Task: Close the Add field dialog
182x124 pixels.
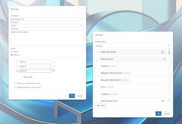Action: (x=170, y=35)
